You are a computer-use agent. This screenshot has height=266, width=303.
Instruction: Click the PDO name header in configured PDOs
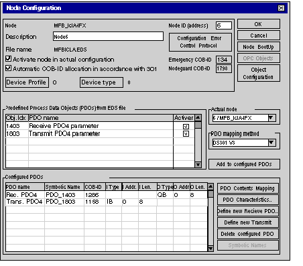pyautogui.click(x=25, y=187)
